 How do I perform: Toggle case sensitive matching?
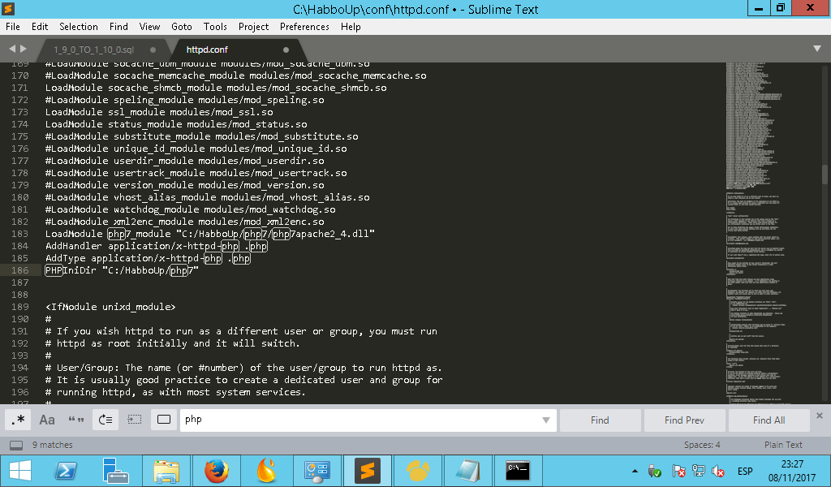[47, 420]
